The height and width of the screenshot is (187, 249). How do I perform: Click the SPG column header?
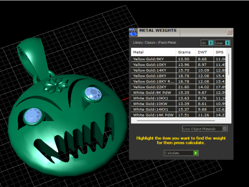click(x=219, y=52)
